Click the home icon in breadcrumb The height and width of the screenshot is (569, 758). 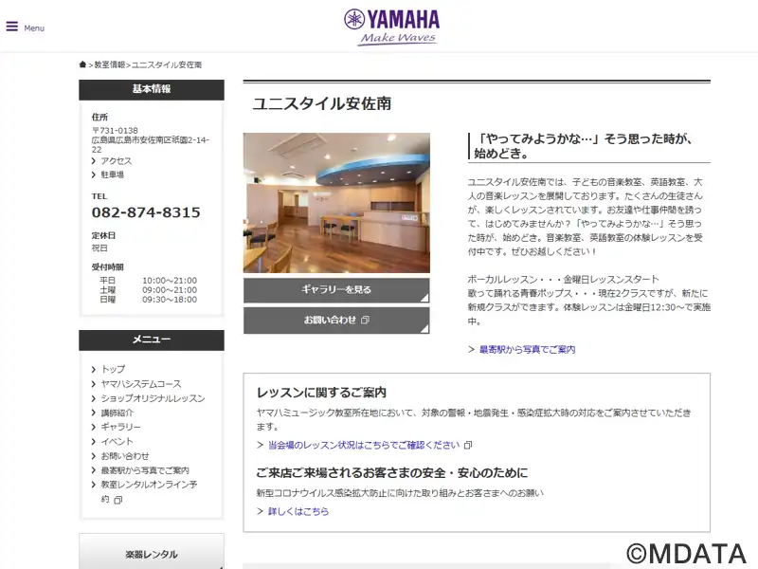pos(83,64)
